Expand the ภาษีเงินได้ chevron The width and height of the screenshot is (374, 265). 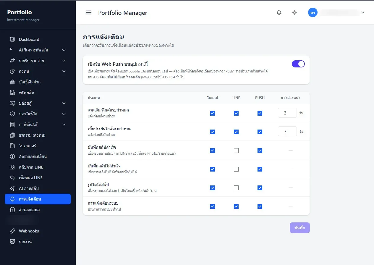[64, 125]
